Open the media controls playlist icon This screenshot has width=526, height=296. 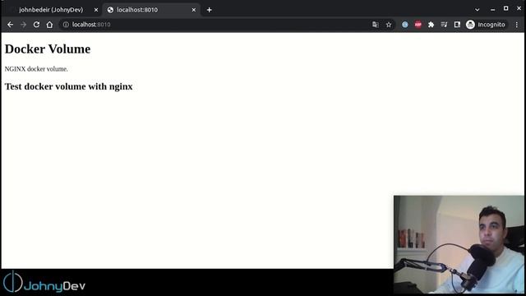click(444, 25)
